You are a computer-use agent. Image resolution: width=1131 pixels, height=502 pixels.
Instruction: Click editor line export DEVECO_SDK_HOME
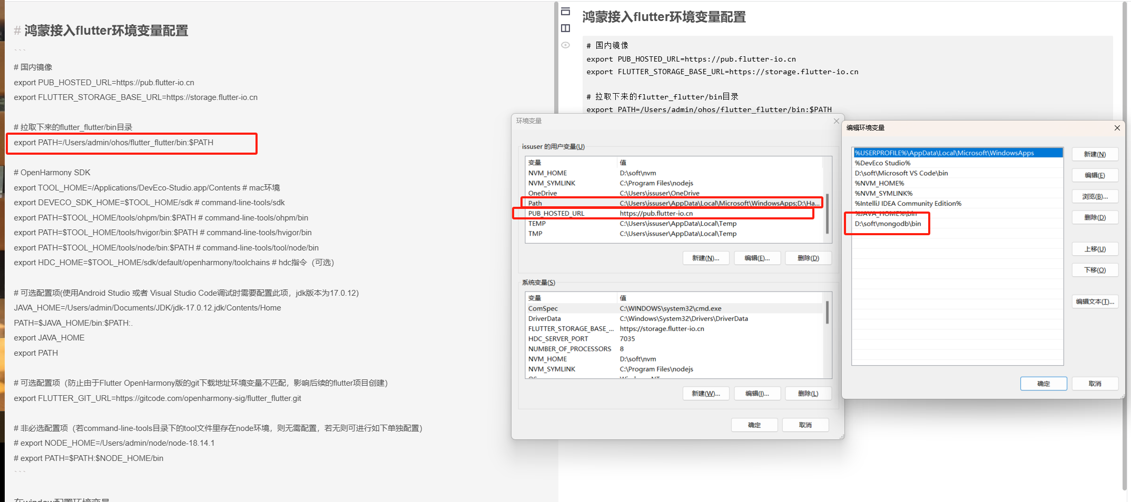(149, 203)
